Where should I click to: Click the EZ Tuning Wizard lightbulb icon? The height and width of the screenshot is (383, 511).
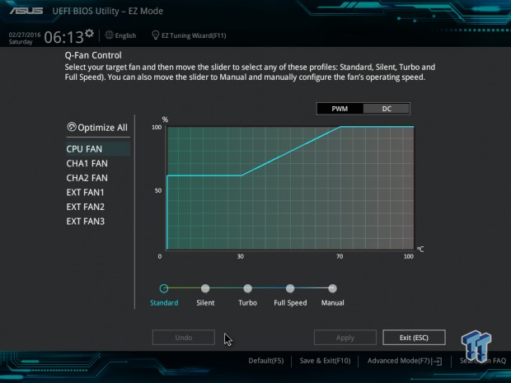tap(156, 35)
